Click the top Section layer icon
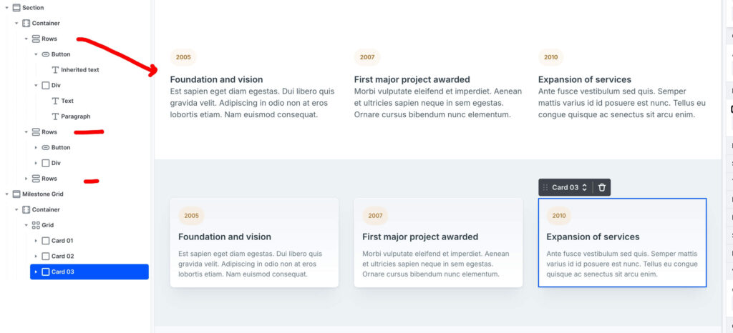 coord(16,8)
